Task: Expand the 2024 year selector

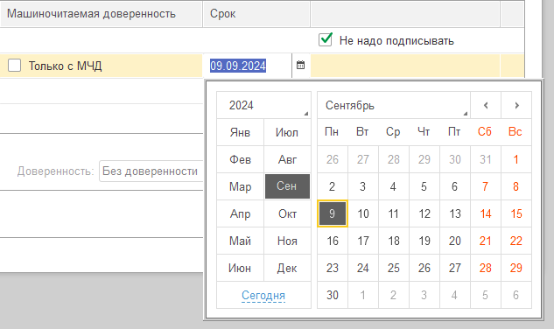Action: (264, 105)
